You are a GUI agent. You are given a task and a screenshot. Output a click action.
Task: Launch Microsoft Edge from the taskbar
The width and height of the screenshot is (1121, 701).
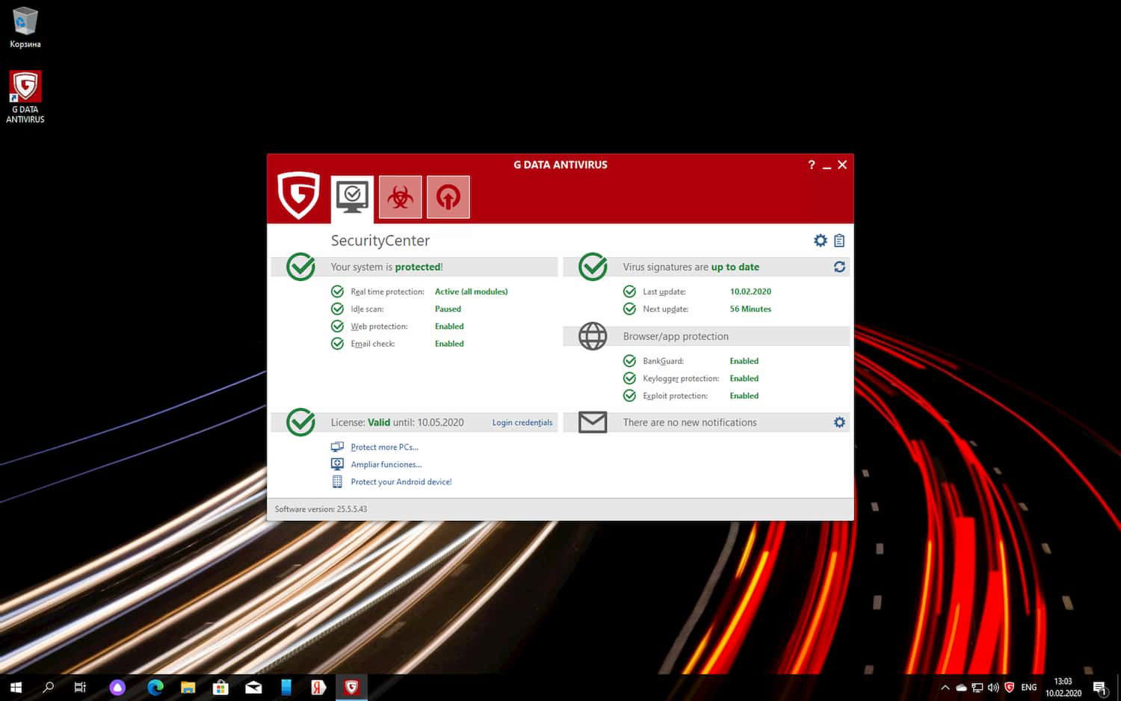155,686
